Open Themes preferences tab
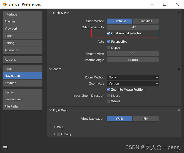 point(23,21)
